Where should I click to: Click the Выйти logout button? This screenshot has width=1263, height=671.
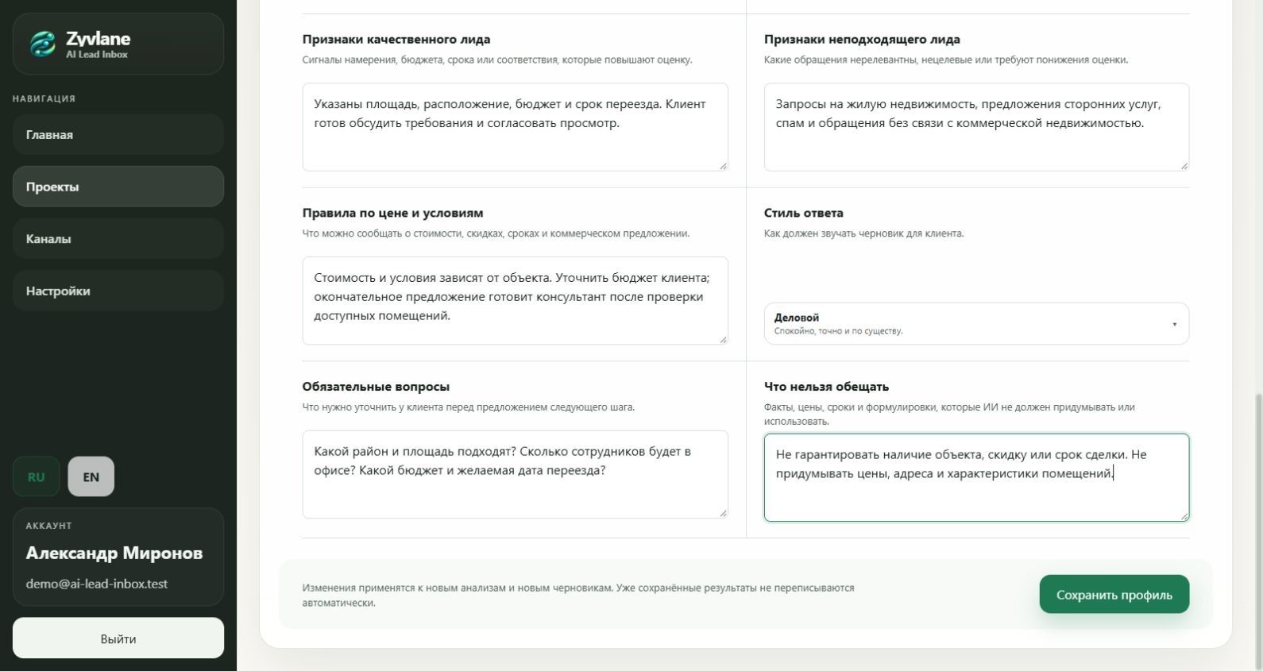(x=118, y=638)
